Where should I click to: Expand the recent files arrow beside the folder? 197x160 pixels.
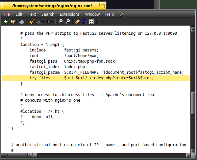click(x=16, y=22)
